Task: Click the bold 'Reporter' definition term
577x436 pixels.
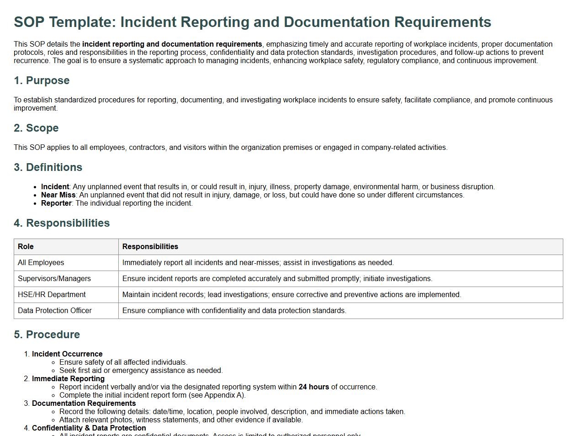Action: click(56, 203)
